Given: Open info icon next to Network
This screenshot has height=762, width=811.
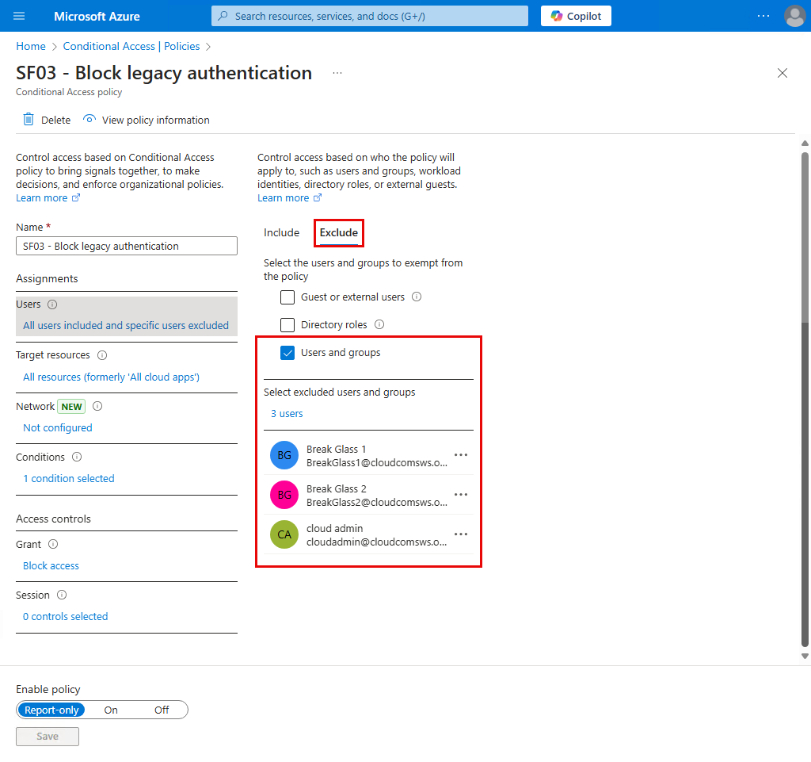Looking at the screenshot, I should click(97, 406).
